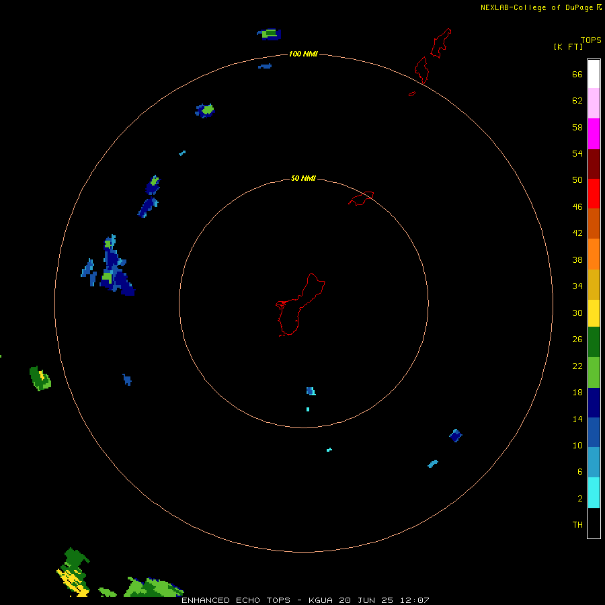The height and width of the screenshot is (605, 605).
Task: Click the yellow 34 K FT legend swatch
Action: click(594, 313)
